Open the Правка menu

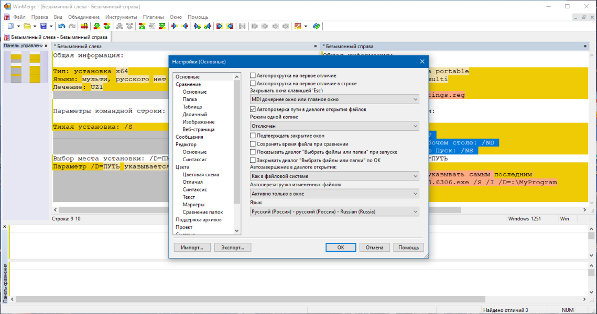coord(40,17)
